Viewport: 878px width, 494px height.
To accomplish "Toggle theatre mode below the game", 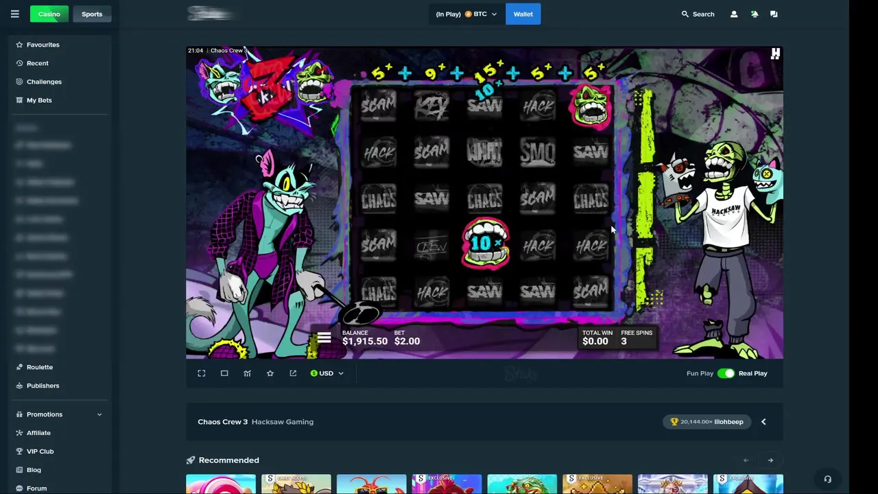I will coord(224,373).
